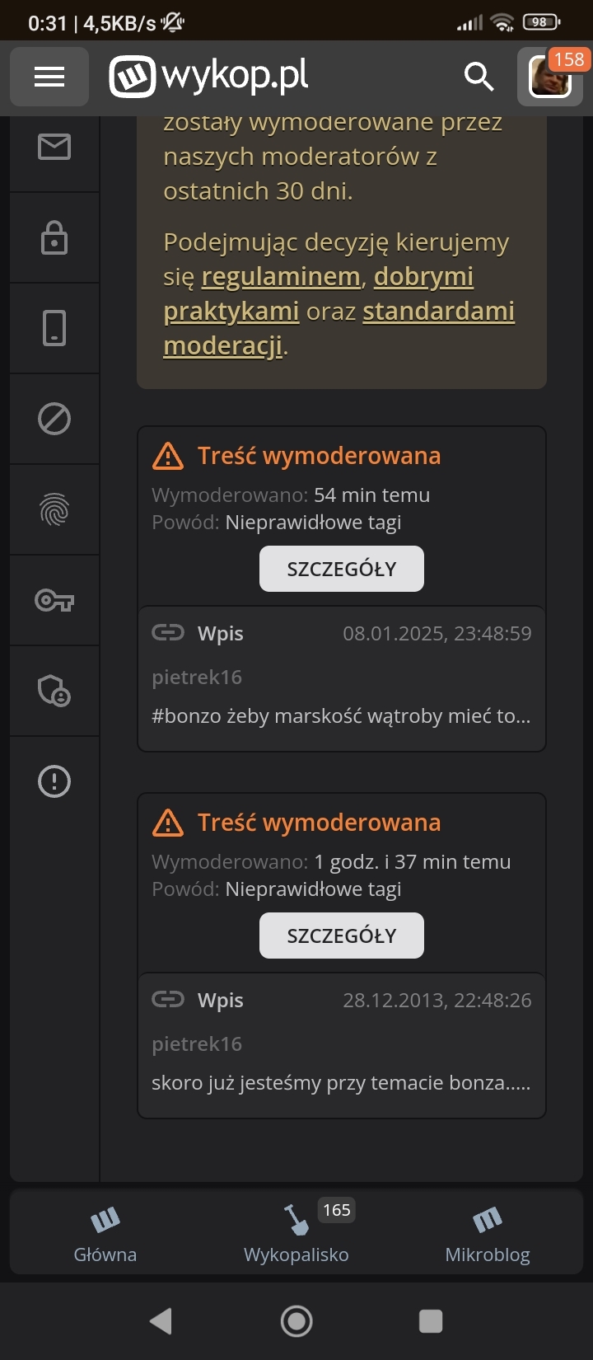Open SZCZEGÓŁY for the 28.12.2013 entry
593x1360 pixels.
click(x=342, y=936)
